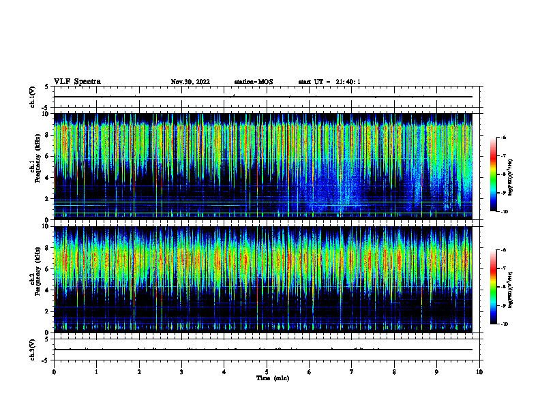540x417 pixels.
Task: Click the ch.2 color scale bar
Action: click(494, 287)
